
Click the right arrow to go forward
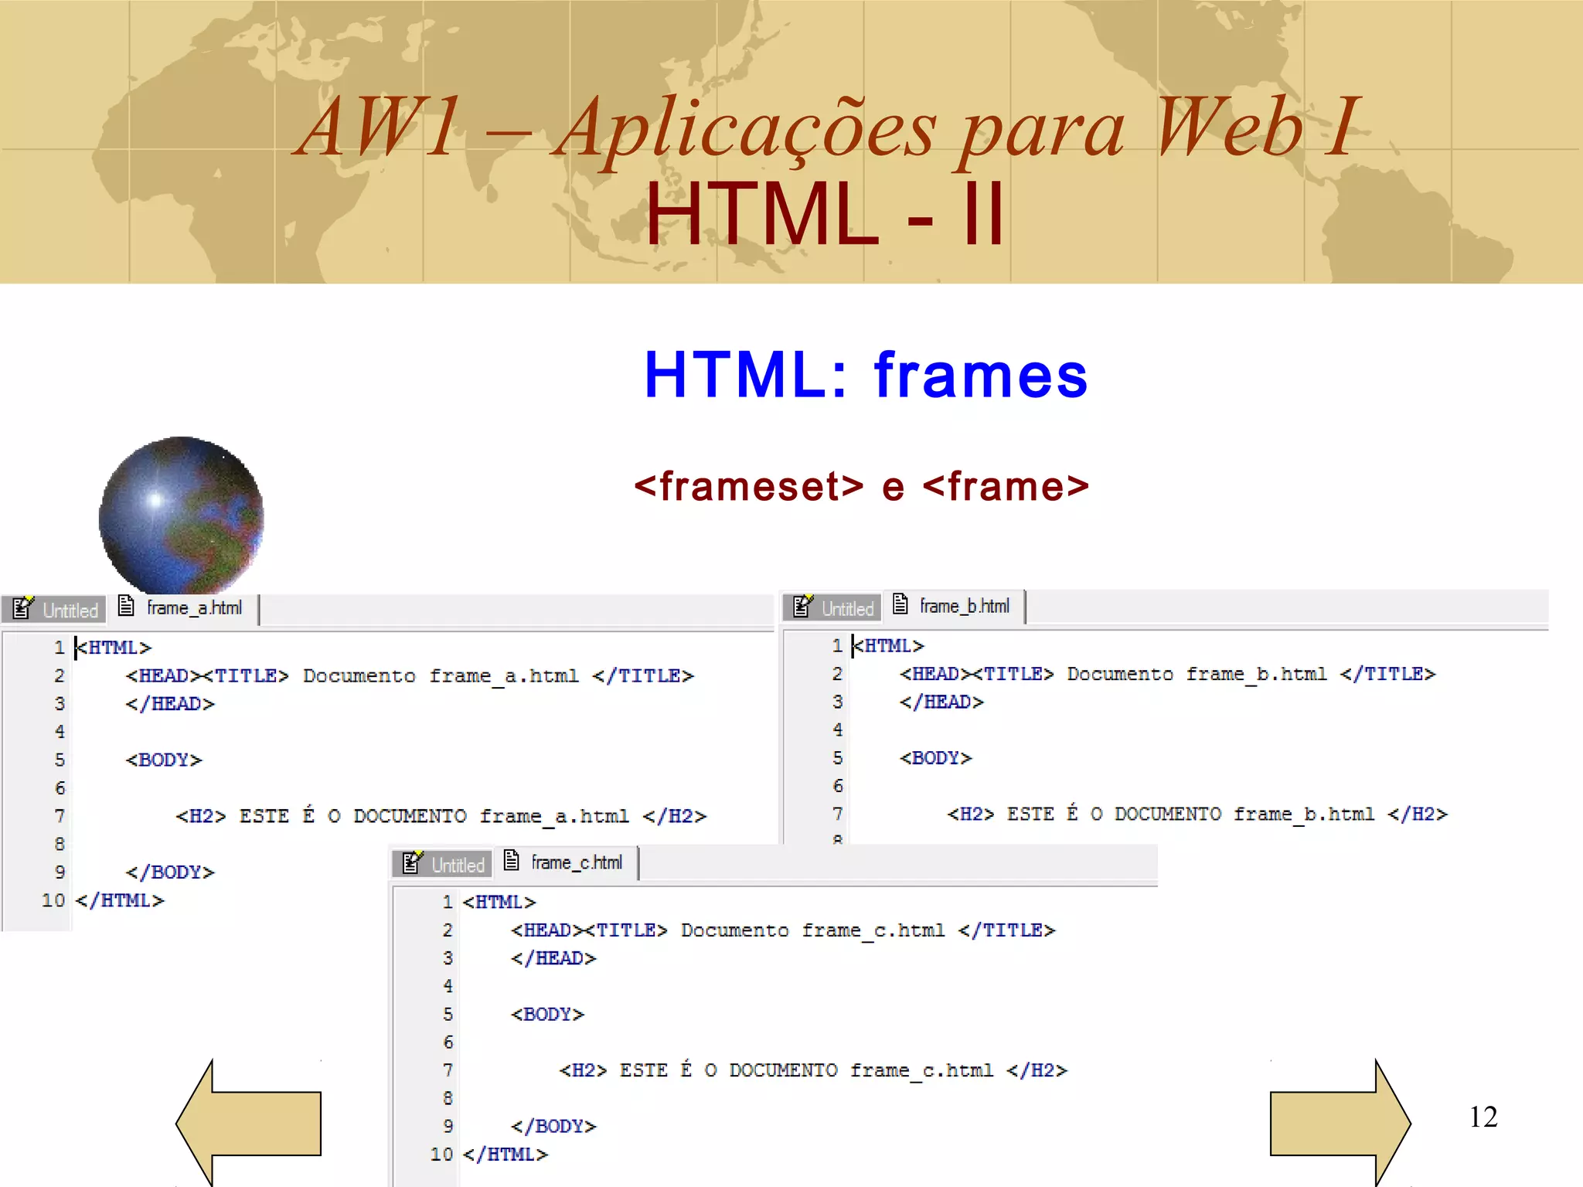click(x=1340, y=1123)
